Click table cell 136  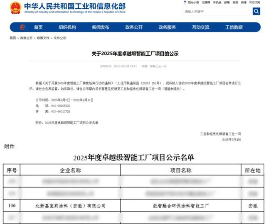tap(12, 206)
